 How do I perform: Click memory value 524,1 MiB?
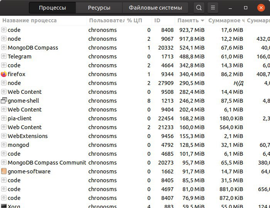[192, 48]
